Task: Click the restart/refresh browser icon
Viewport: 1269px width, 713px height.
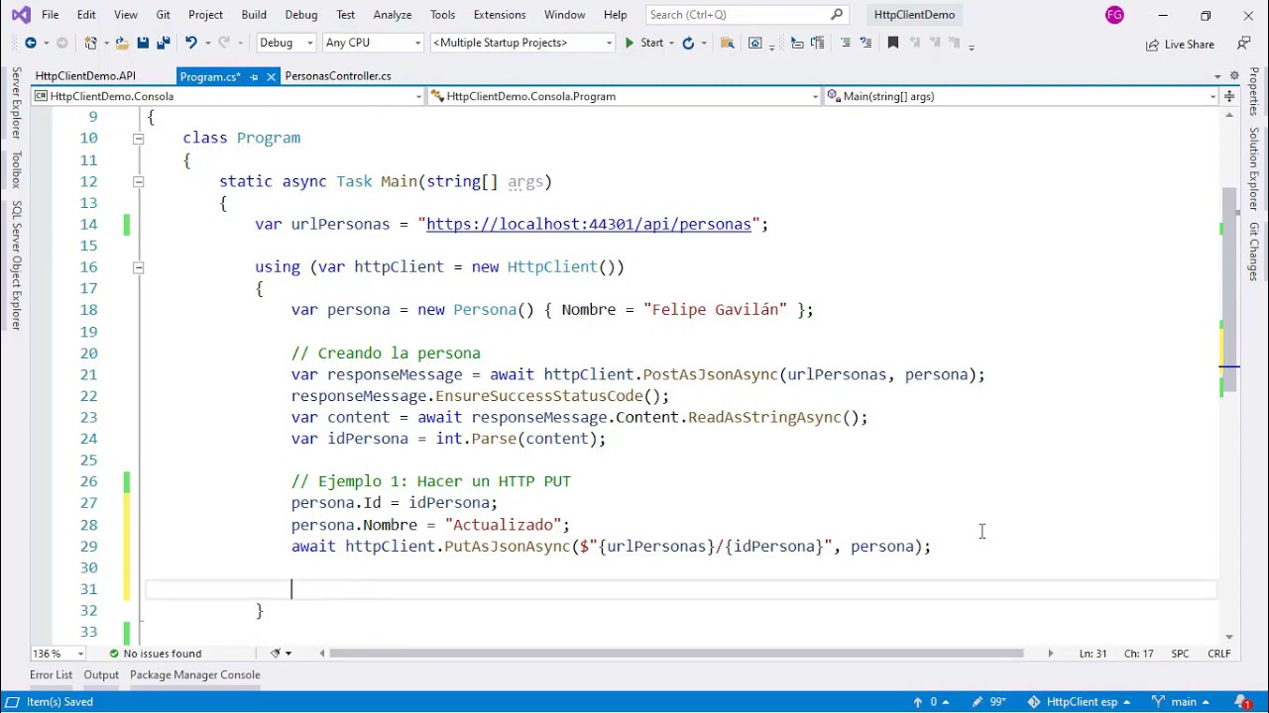Action: 688,43
